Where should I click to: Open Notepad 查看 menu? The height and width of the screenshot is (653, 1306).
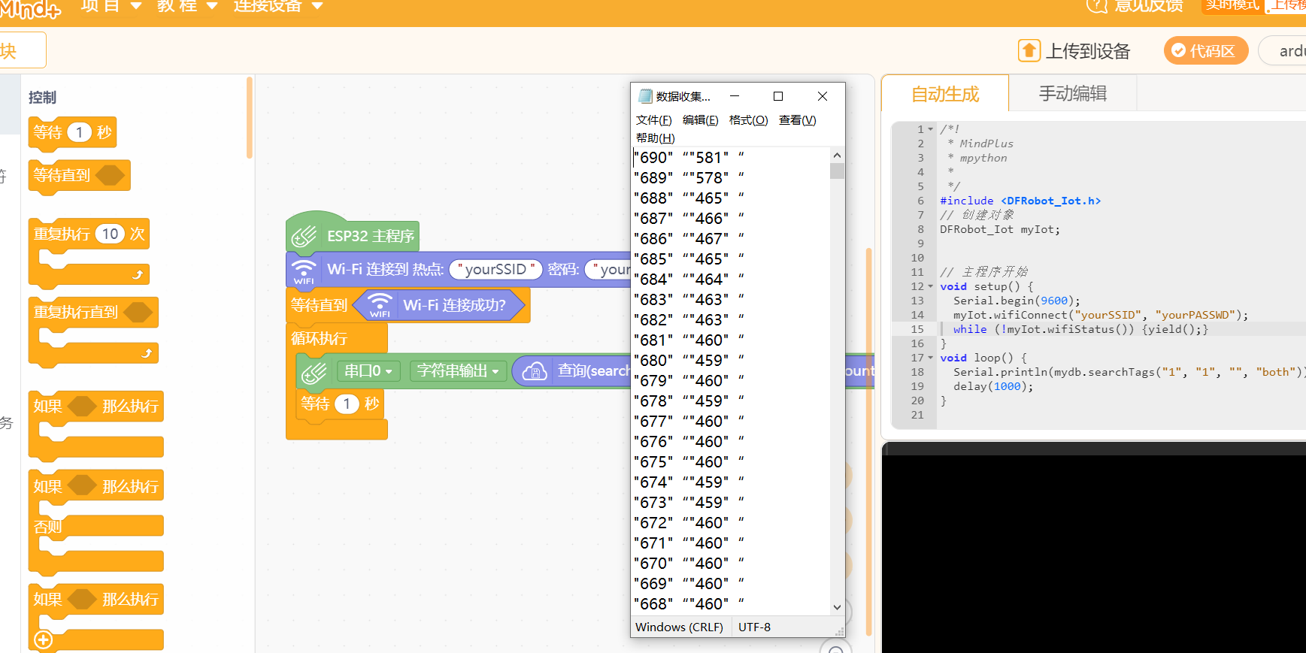[797, 120]
